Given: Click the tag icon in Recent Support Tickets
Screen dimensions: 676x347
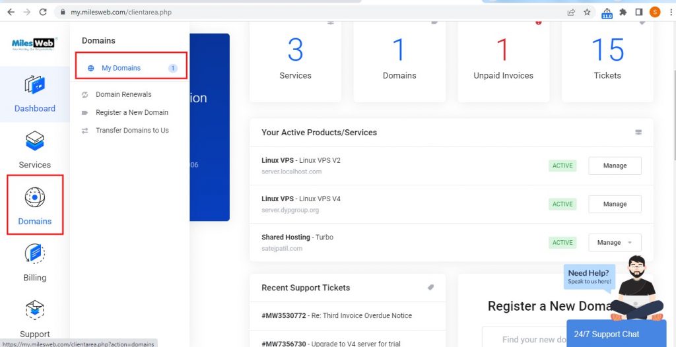Looking at the screenshot, I should pos(430,288).
